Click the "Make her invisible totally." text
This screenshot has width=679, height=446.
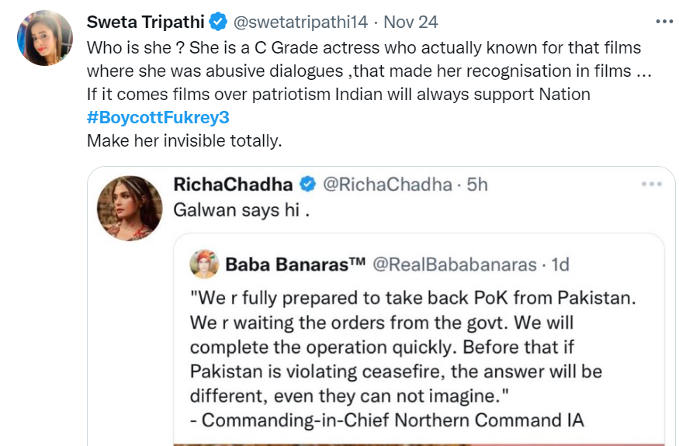tap(182, 140)
